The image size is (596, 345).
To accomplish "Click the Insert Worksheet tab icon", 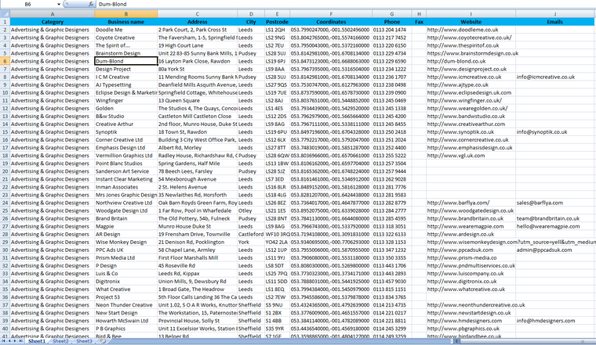I will [x=102, y=341].
